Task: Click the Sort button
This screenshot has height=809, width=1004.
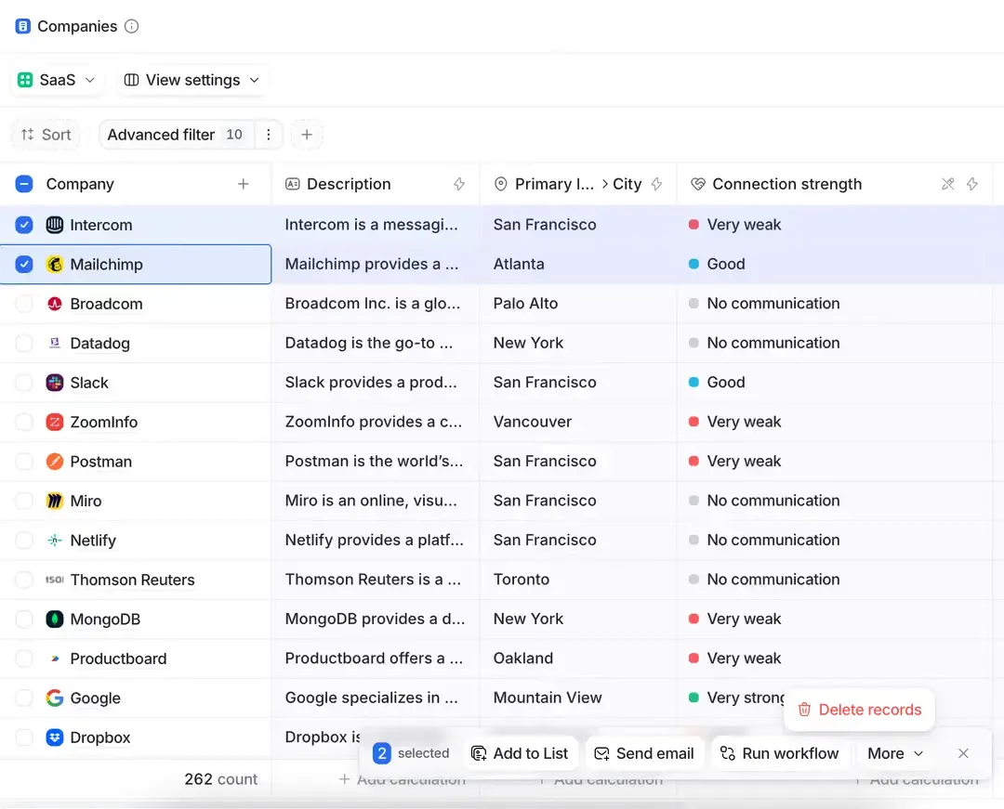Action: (46, 135)
